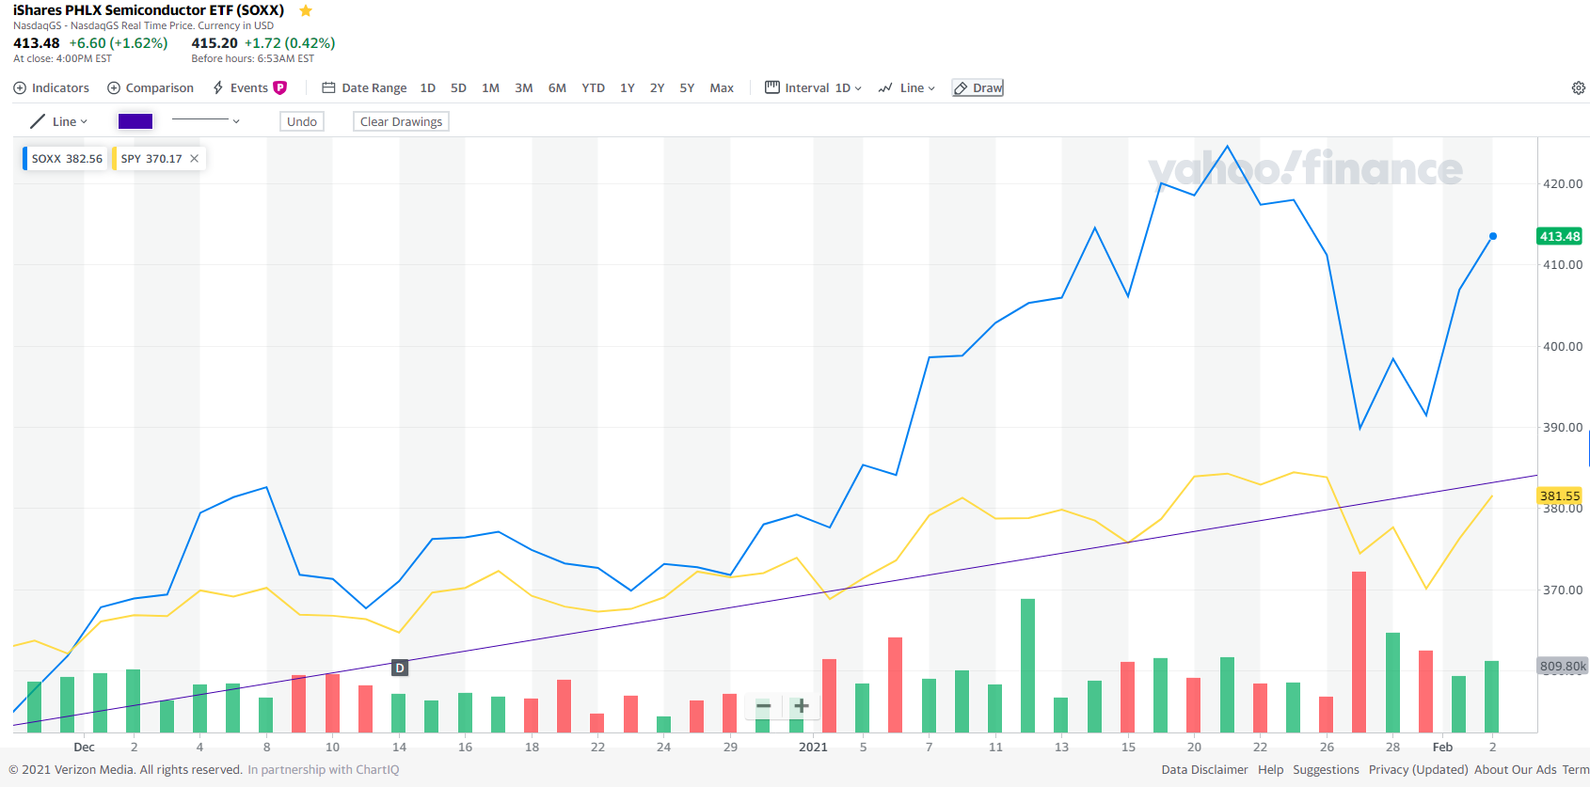Open the Privacy (Updated) link

1418,769
